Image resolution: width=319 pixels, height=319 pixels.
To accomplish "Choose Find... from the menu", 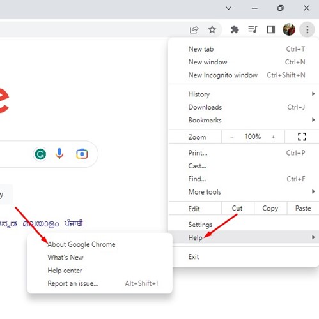I will point(244,179).
